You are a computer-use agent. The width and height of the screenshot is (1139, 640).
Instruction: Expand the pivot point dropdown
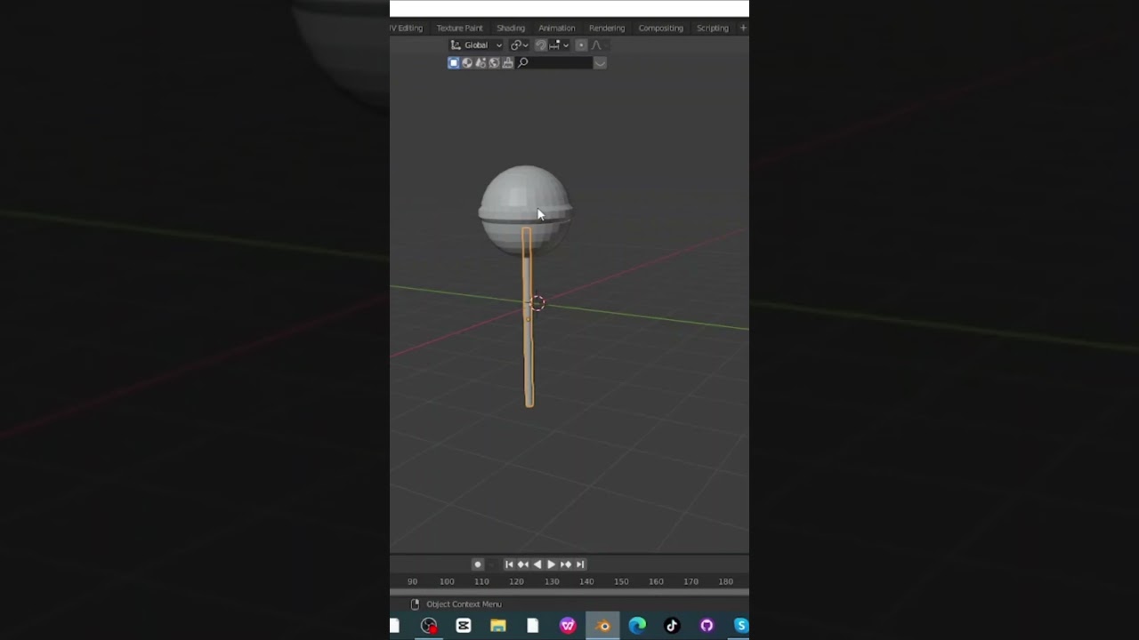click(x=520, y=45)
